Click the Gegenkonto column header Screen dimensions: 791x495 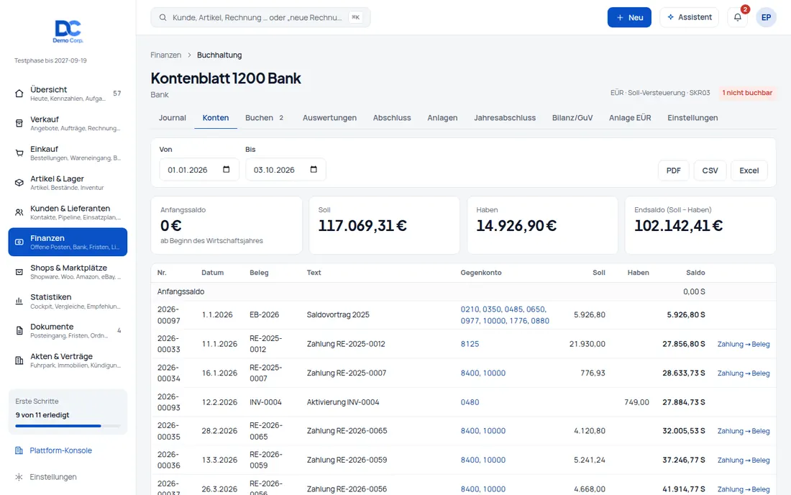coord(481,273)
